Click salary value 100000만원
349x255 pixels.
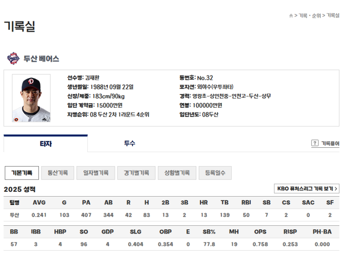point(208,105)
